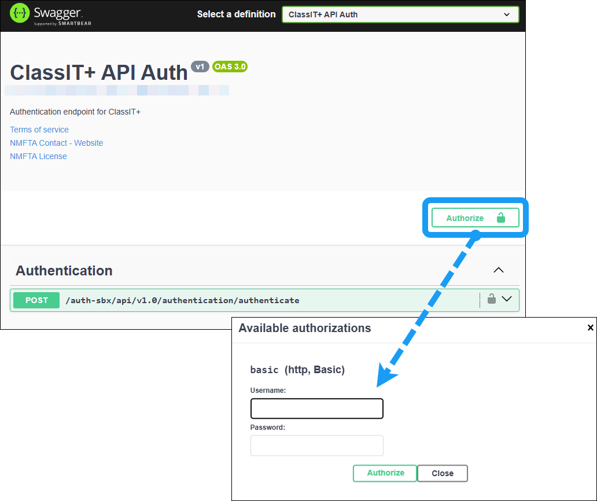Click inside the Username input field

316,408
